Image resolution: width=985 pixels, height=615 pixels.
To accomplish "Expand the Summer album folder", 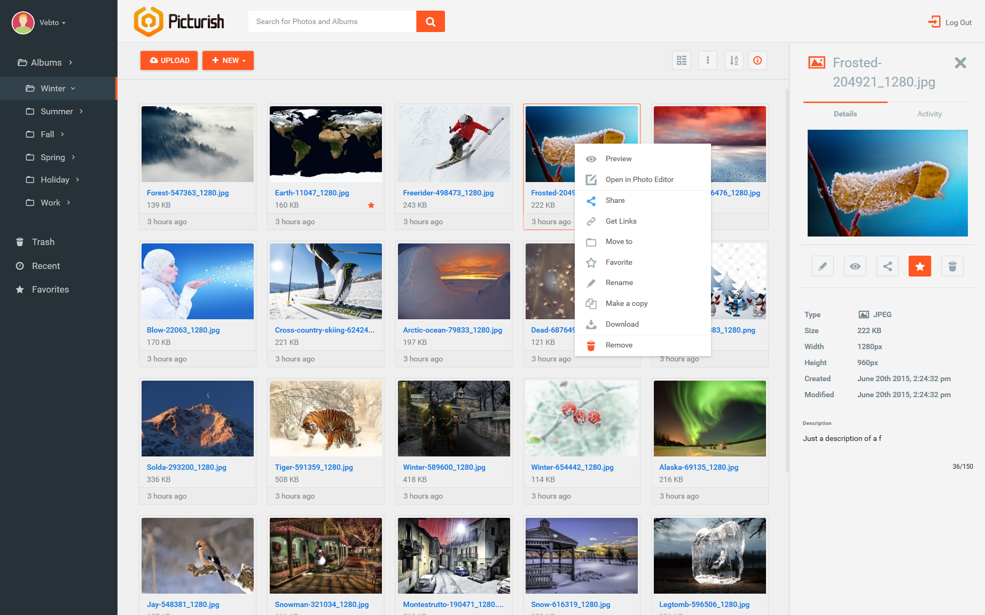I will tap(81, 111).
